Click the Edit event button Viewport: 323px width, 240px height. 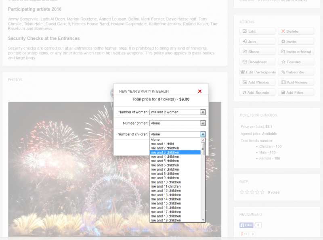point(257,31)
